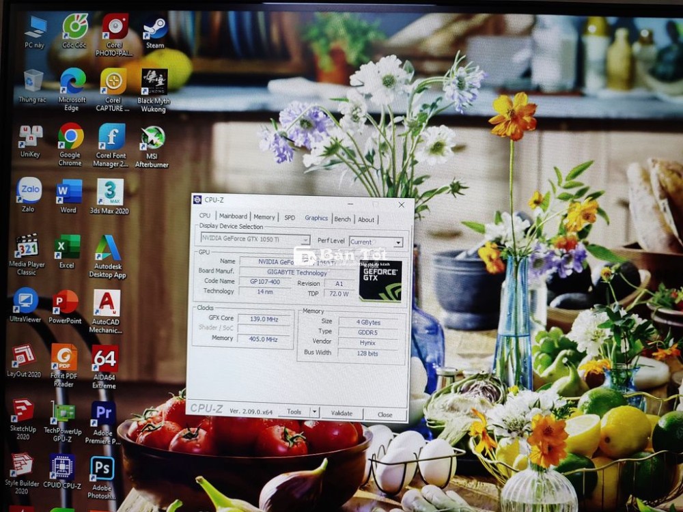Launch Google Chrome shortcut
This screenshot has width=683, height=512.
click(70, 145)
